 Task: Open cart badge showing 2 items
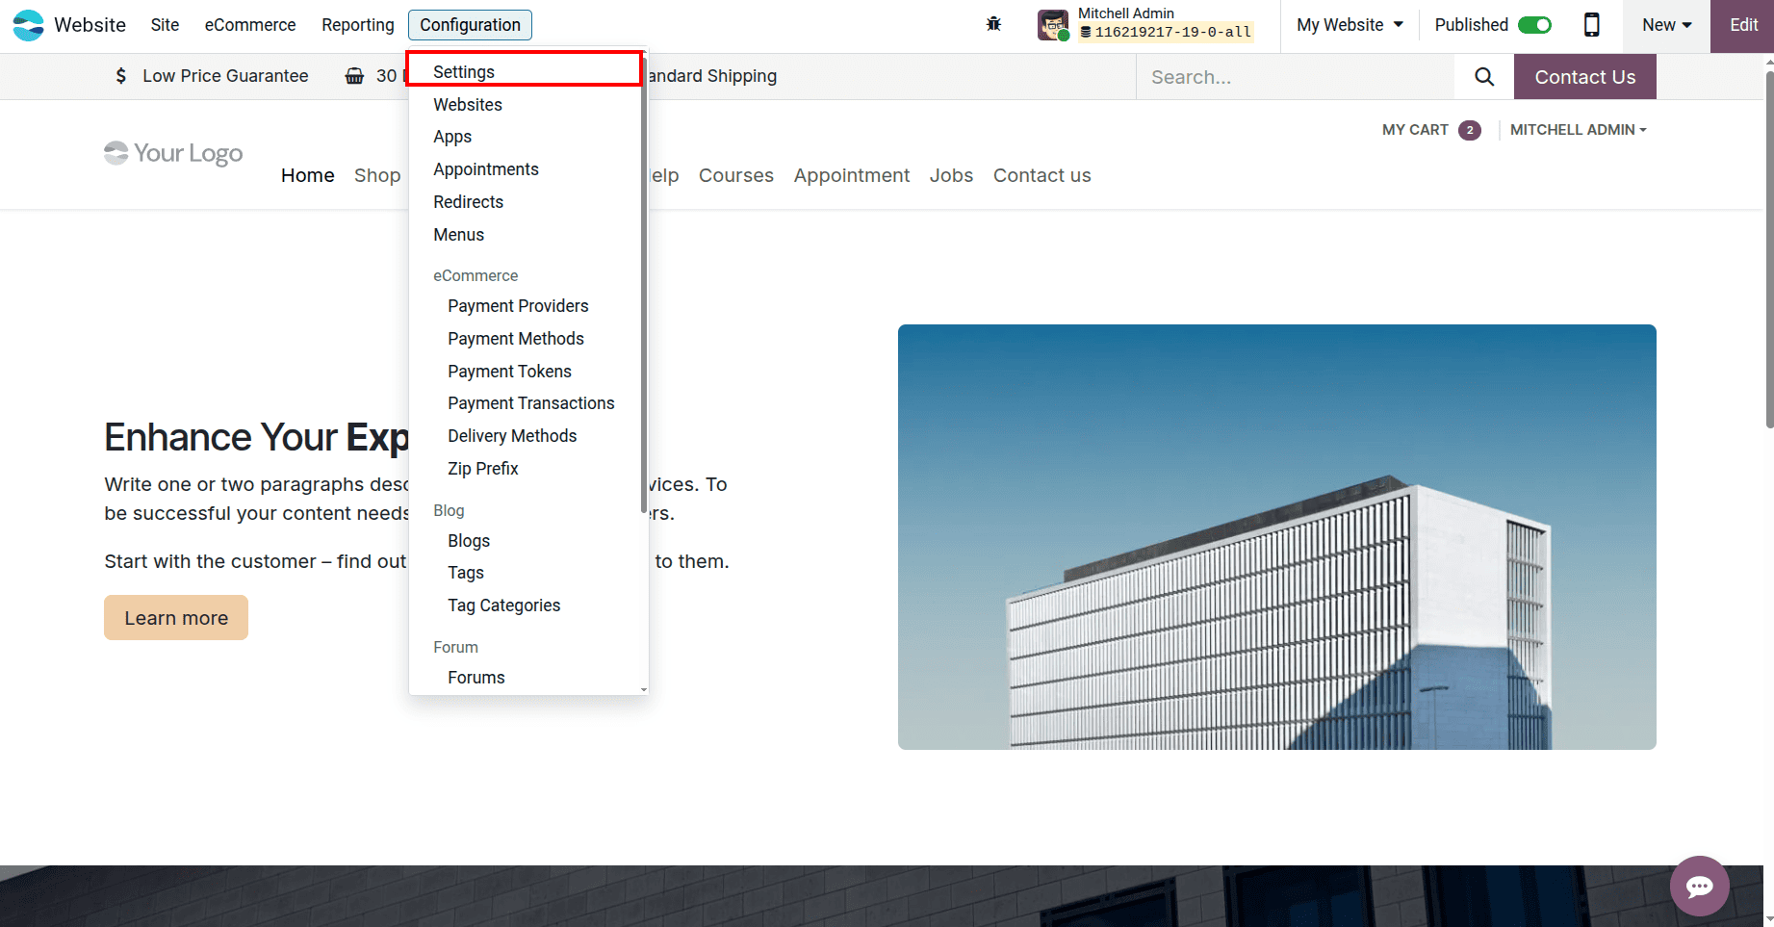click(x=1469, y=130)
